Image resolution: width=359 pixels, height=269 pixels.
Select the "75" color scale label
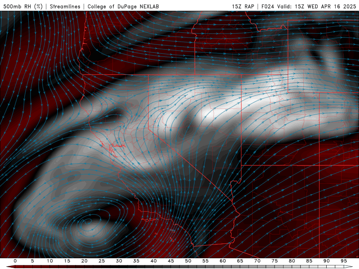coord(275,261)
